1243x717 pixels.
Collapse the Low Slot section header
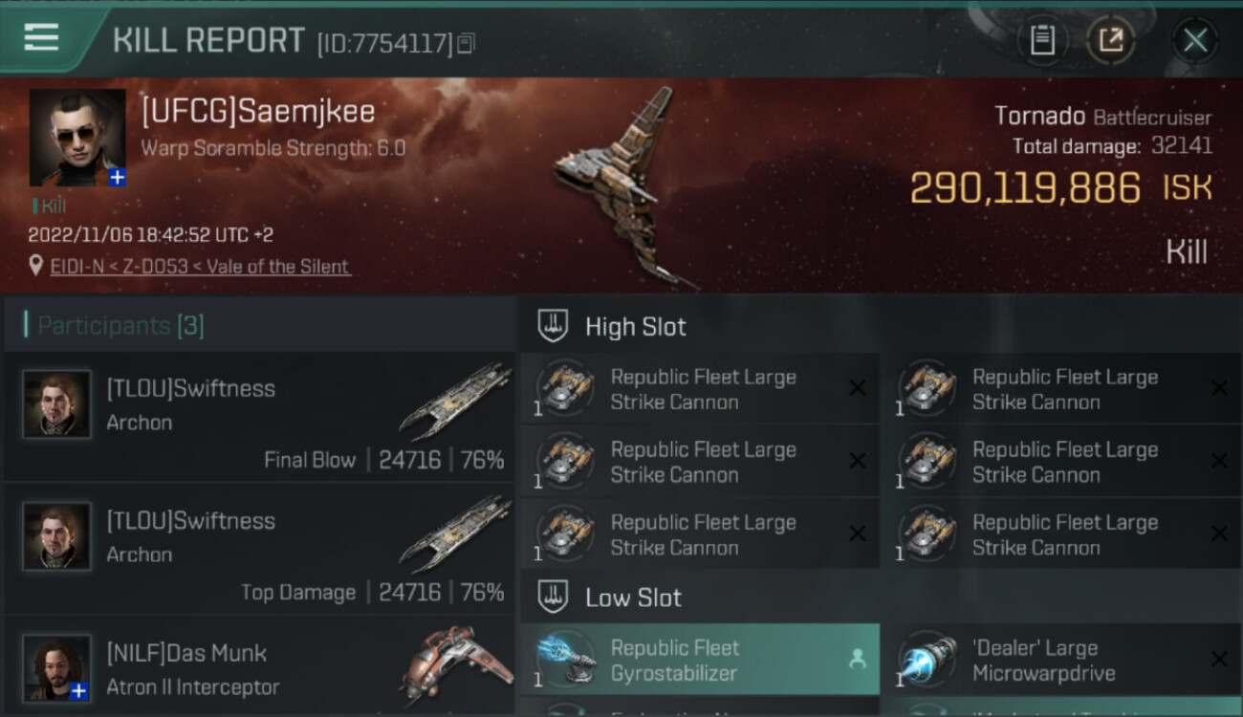[x=880, y=597]
